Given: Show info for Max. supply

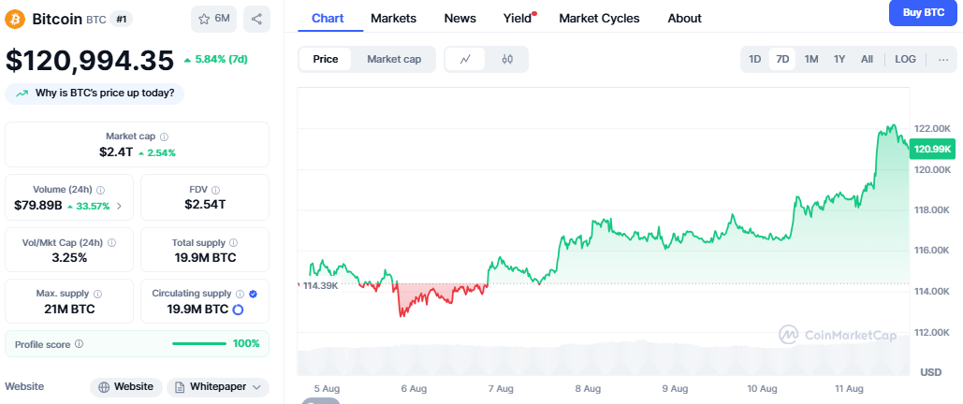Looking at the screenshot, I should coord(97,294).
